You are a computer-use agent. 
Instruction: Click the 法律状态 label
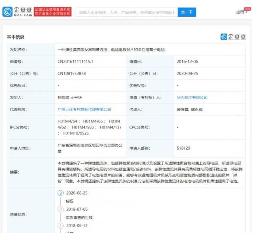(18, 214)
